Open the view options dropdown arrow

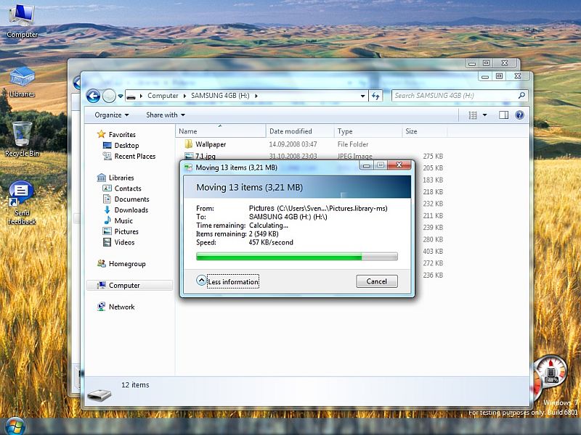click(484, 115)
